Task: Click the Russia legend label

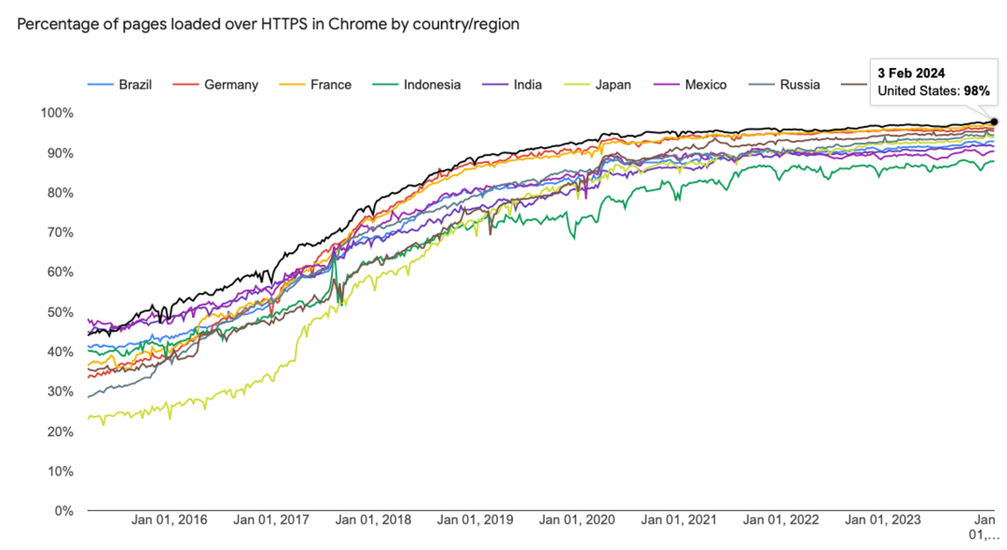Action: tap(800, 85)
